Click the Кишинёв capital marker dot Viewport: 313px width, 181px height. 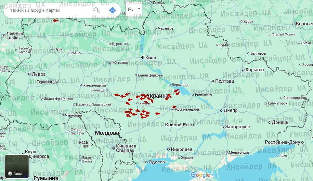pos(113,148)
